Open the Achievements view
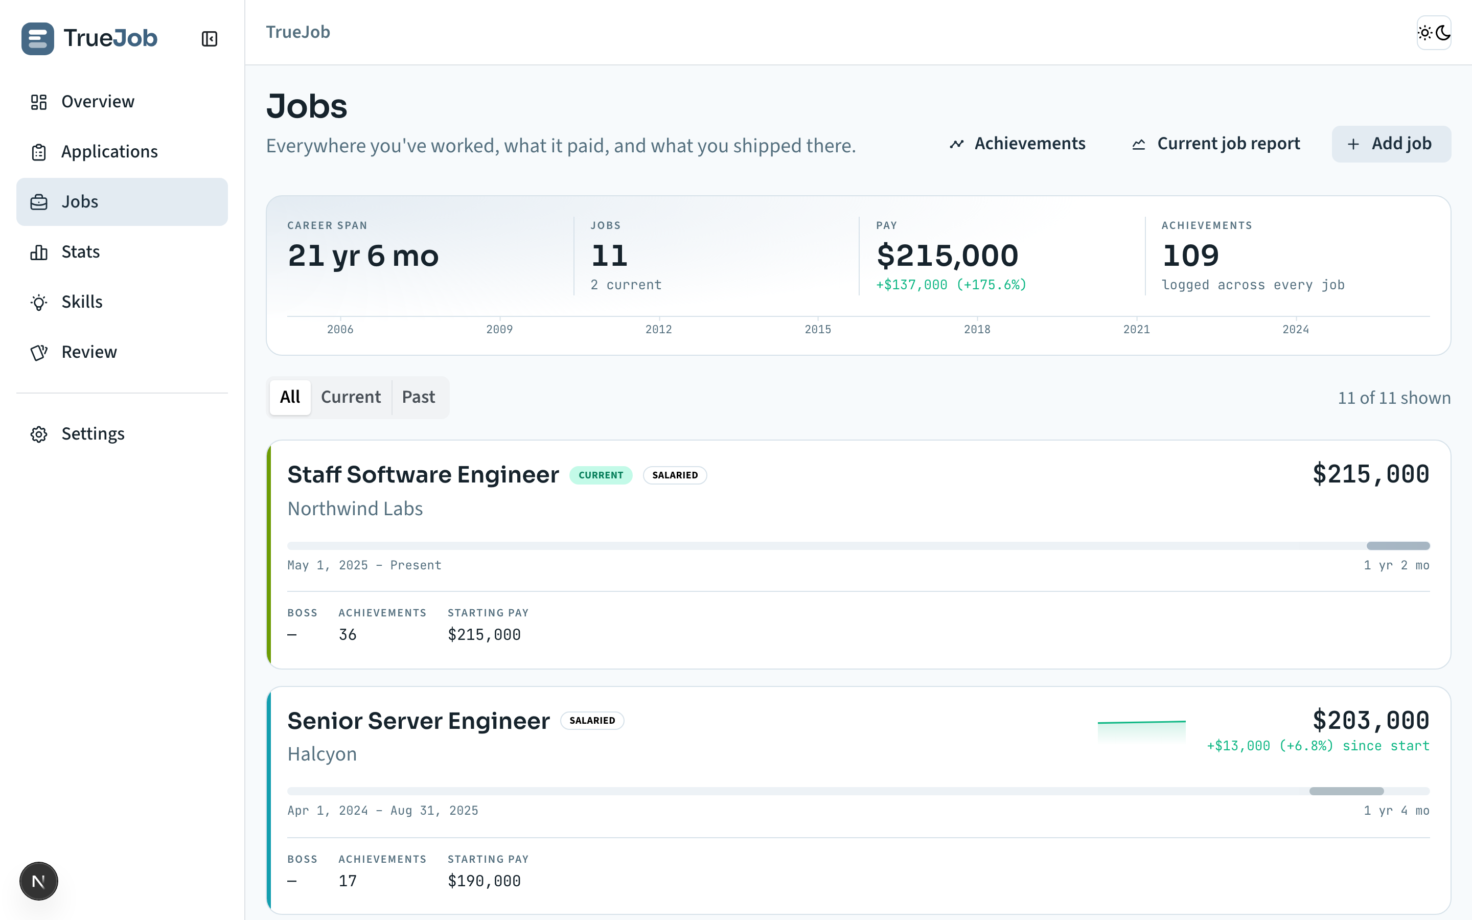This screenshot has width=1472, height=920. click(1018, 144)
